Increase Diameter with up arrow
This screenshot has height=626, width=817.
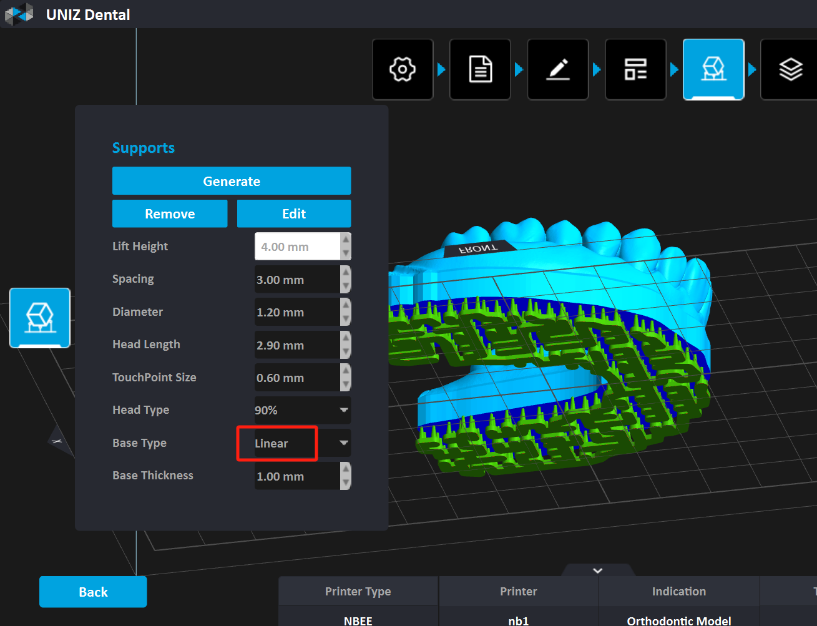pyautogui.click(x=346, y=305)
